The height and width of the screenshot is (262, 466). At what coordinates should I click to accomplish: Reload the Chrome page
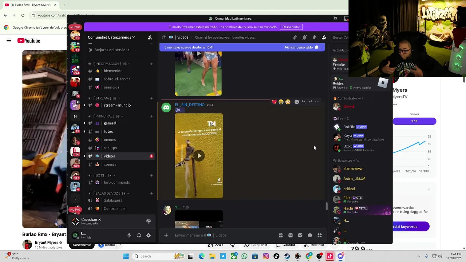tap(23, 15)
